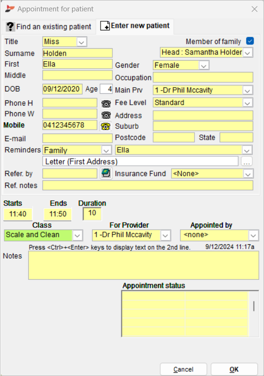The image size is (264, 376).
Task: Click the Cancel button
Action: click(x=183, y=369)
